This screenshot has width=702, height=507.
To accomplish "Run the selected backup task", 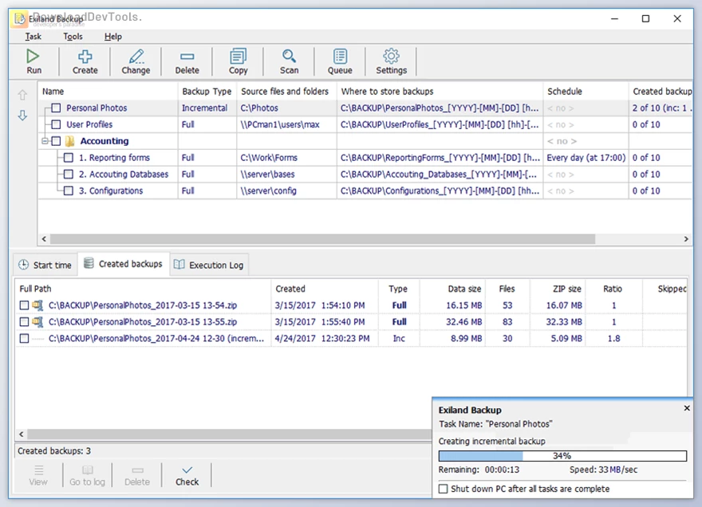I will point(34,61).
